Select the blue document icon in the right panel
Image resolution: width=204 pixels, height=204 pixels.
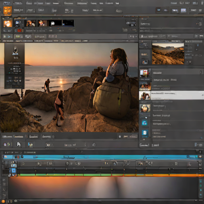pos(145,123)
